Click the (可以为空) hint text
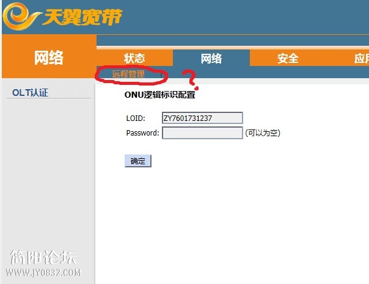This screenshot has height=284, width=369. pos(263,133)
